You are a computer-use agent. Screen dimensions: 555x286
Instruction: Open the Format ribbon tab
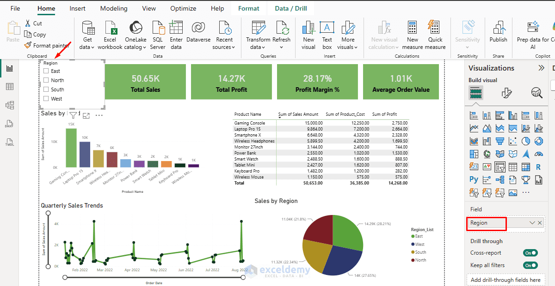(249, 8)
